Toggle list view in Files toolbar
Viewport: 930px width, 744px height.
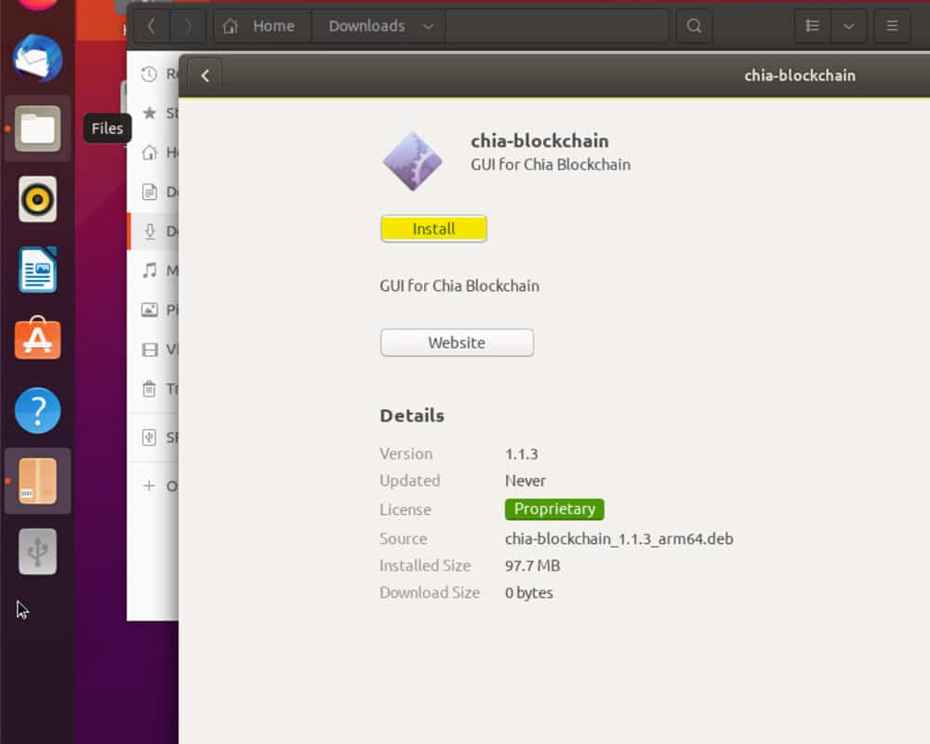[x=813, y=26]
